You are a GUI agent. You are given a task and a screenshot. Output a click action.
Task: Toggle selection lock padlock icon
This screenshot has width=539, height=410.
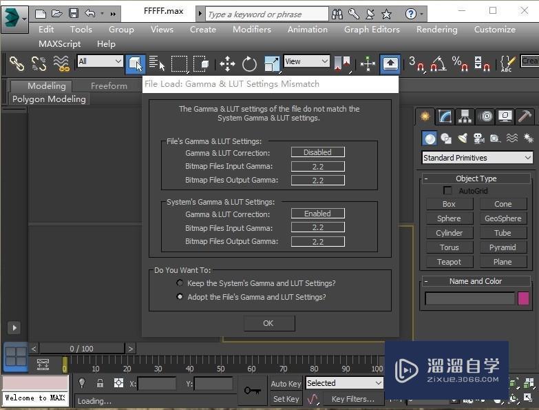tap(100, 383)
